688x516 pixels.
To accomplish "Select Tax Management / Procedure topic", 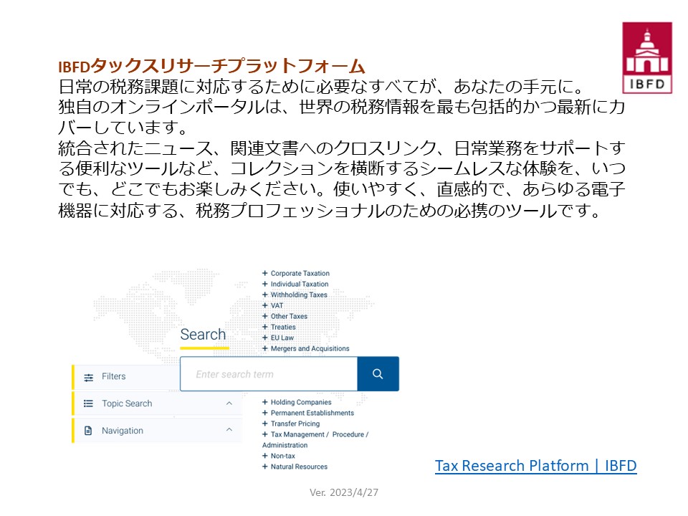I will click(x=320, y=434).
